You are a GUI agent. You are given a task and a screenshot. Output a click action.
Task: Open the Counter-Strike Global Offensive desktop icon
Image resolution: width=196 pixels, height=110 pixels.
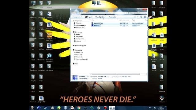tap(49, 37)
